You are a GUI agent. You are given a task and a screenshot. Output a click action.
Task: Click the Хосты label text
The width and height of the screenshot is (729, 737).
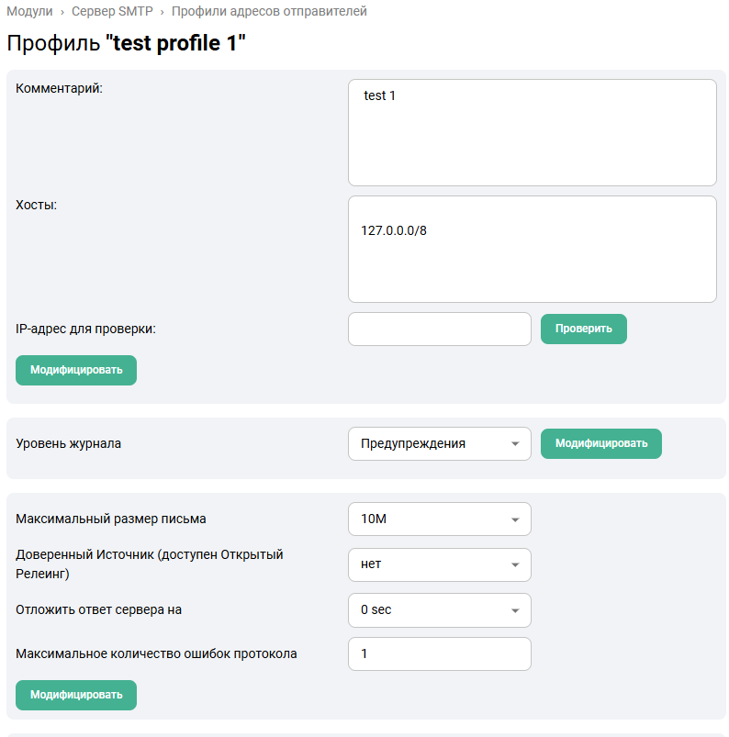click(37, 205)
